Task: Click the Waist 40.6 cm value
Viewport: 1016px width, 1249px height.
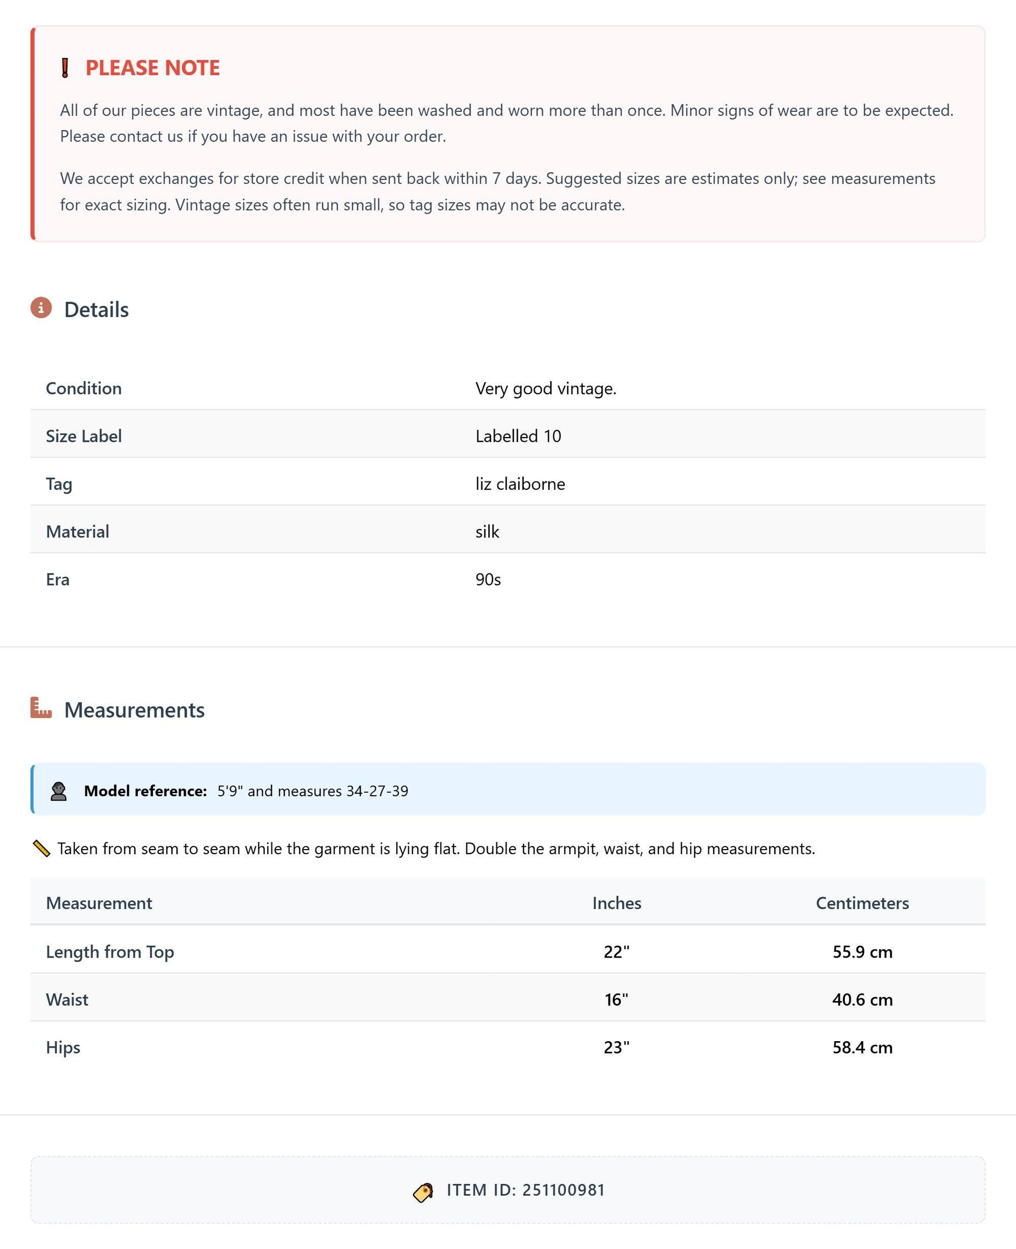Action: point(862,999)
